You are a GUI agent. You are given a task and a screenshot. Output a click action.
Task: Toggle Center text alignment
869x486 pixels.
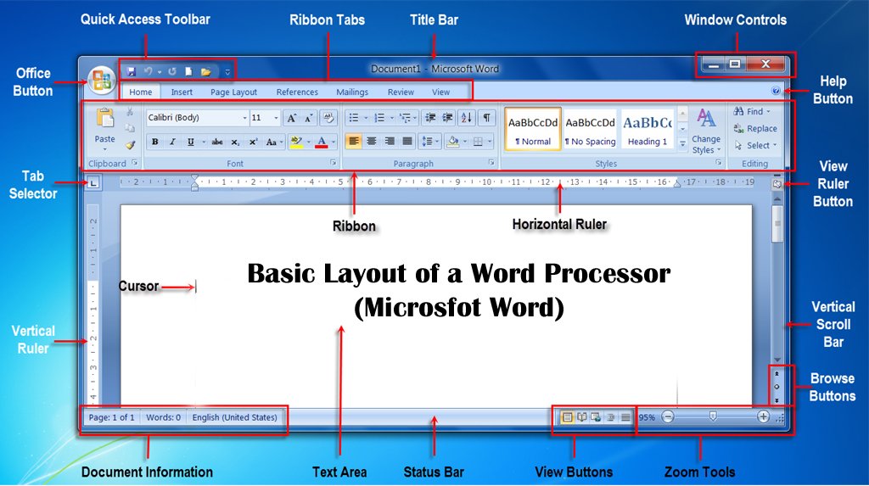click(372, 142)
